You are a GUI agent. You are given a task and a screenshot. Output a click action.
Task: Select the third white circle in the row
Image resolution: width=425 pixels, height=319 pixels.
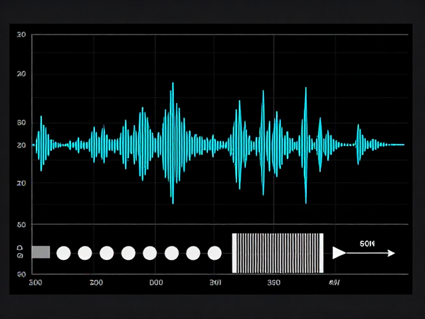coord(106,253)
